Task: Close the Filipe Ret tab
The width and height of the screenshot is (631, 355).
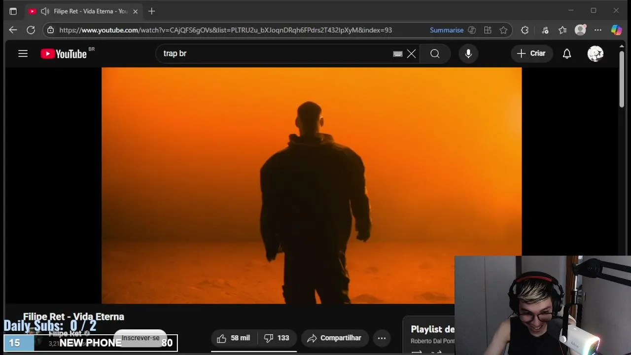Action: [135, 11]
